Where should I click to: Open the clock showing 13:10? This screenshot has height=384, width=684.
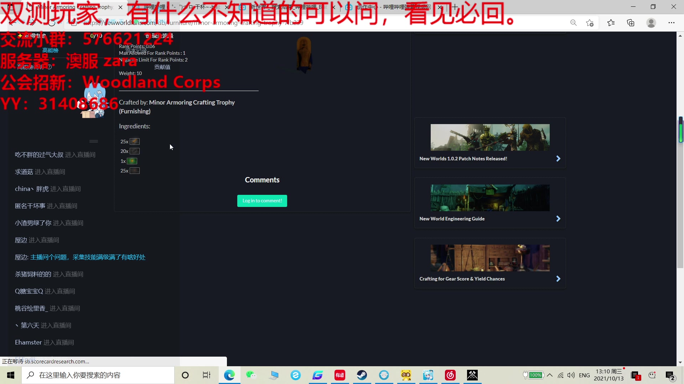pyautogui.click(x=608, y=375)
